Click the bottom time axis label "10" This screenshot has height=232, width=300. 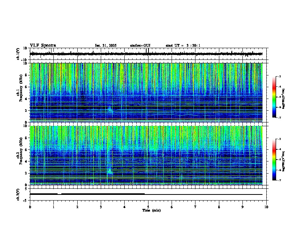coord(266,207)
